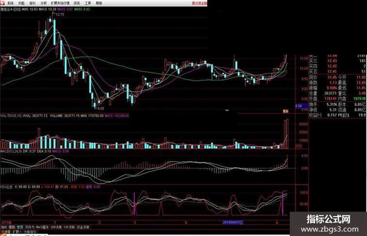Click the 买三 price 12.43 row
This screenshot has height=236, width=367.
pyautogui.click(x=337, y=61)
